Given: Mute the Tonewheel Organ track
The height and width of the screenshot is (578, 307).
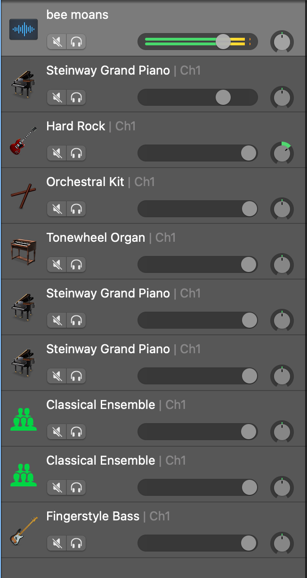Looking at the screenshot, I should (57, 265).
